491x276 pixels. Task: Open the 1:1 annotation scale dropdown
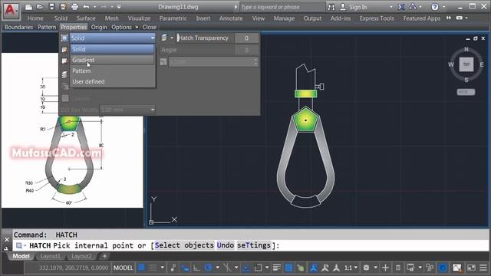[351, 268]
